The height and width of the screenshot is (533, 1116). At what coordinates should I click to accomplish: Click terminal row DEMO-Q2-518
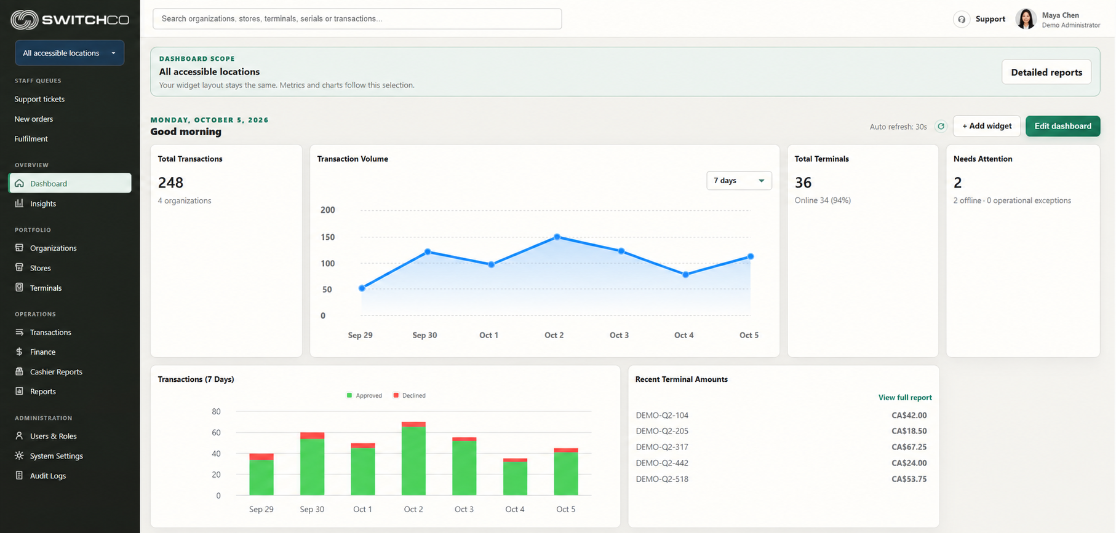pyautogui.click(x=781, y=479)
